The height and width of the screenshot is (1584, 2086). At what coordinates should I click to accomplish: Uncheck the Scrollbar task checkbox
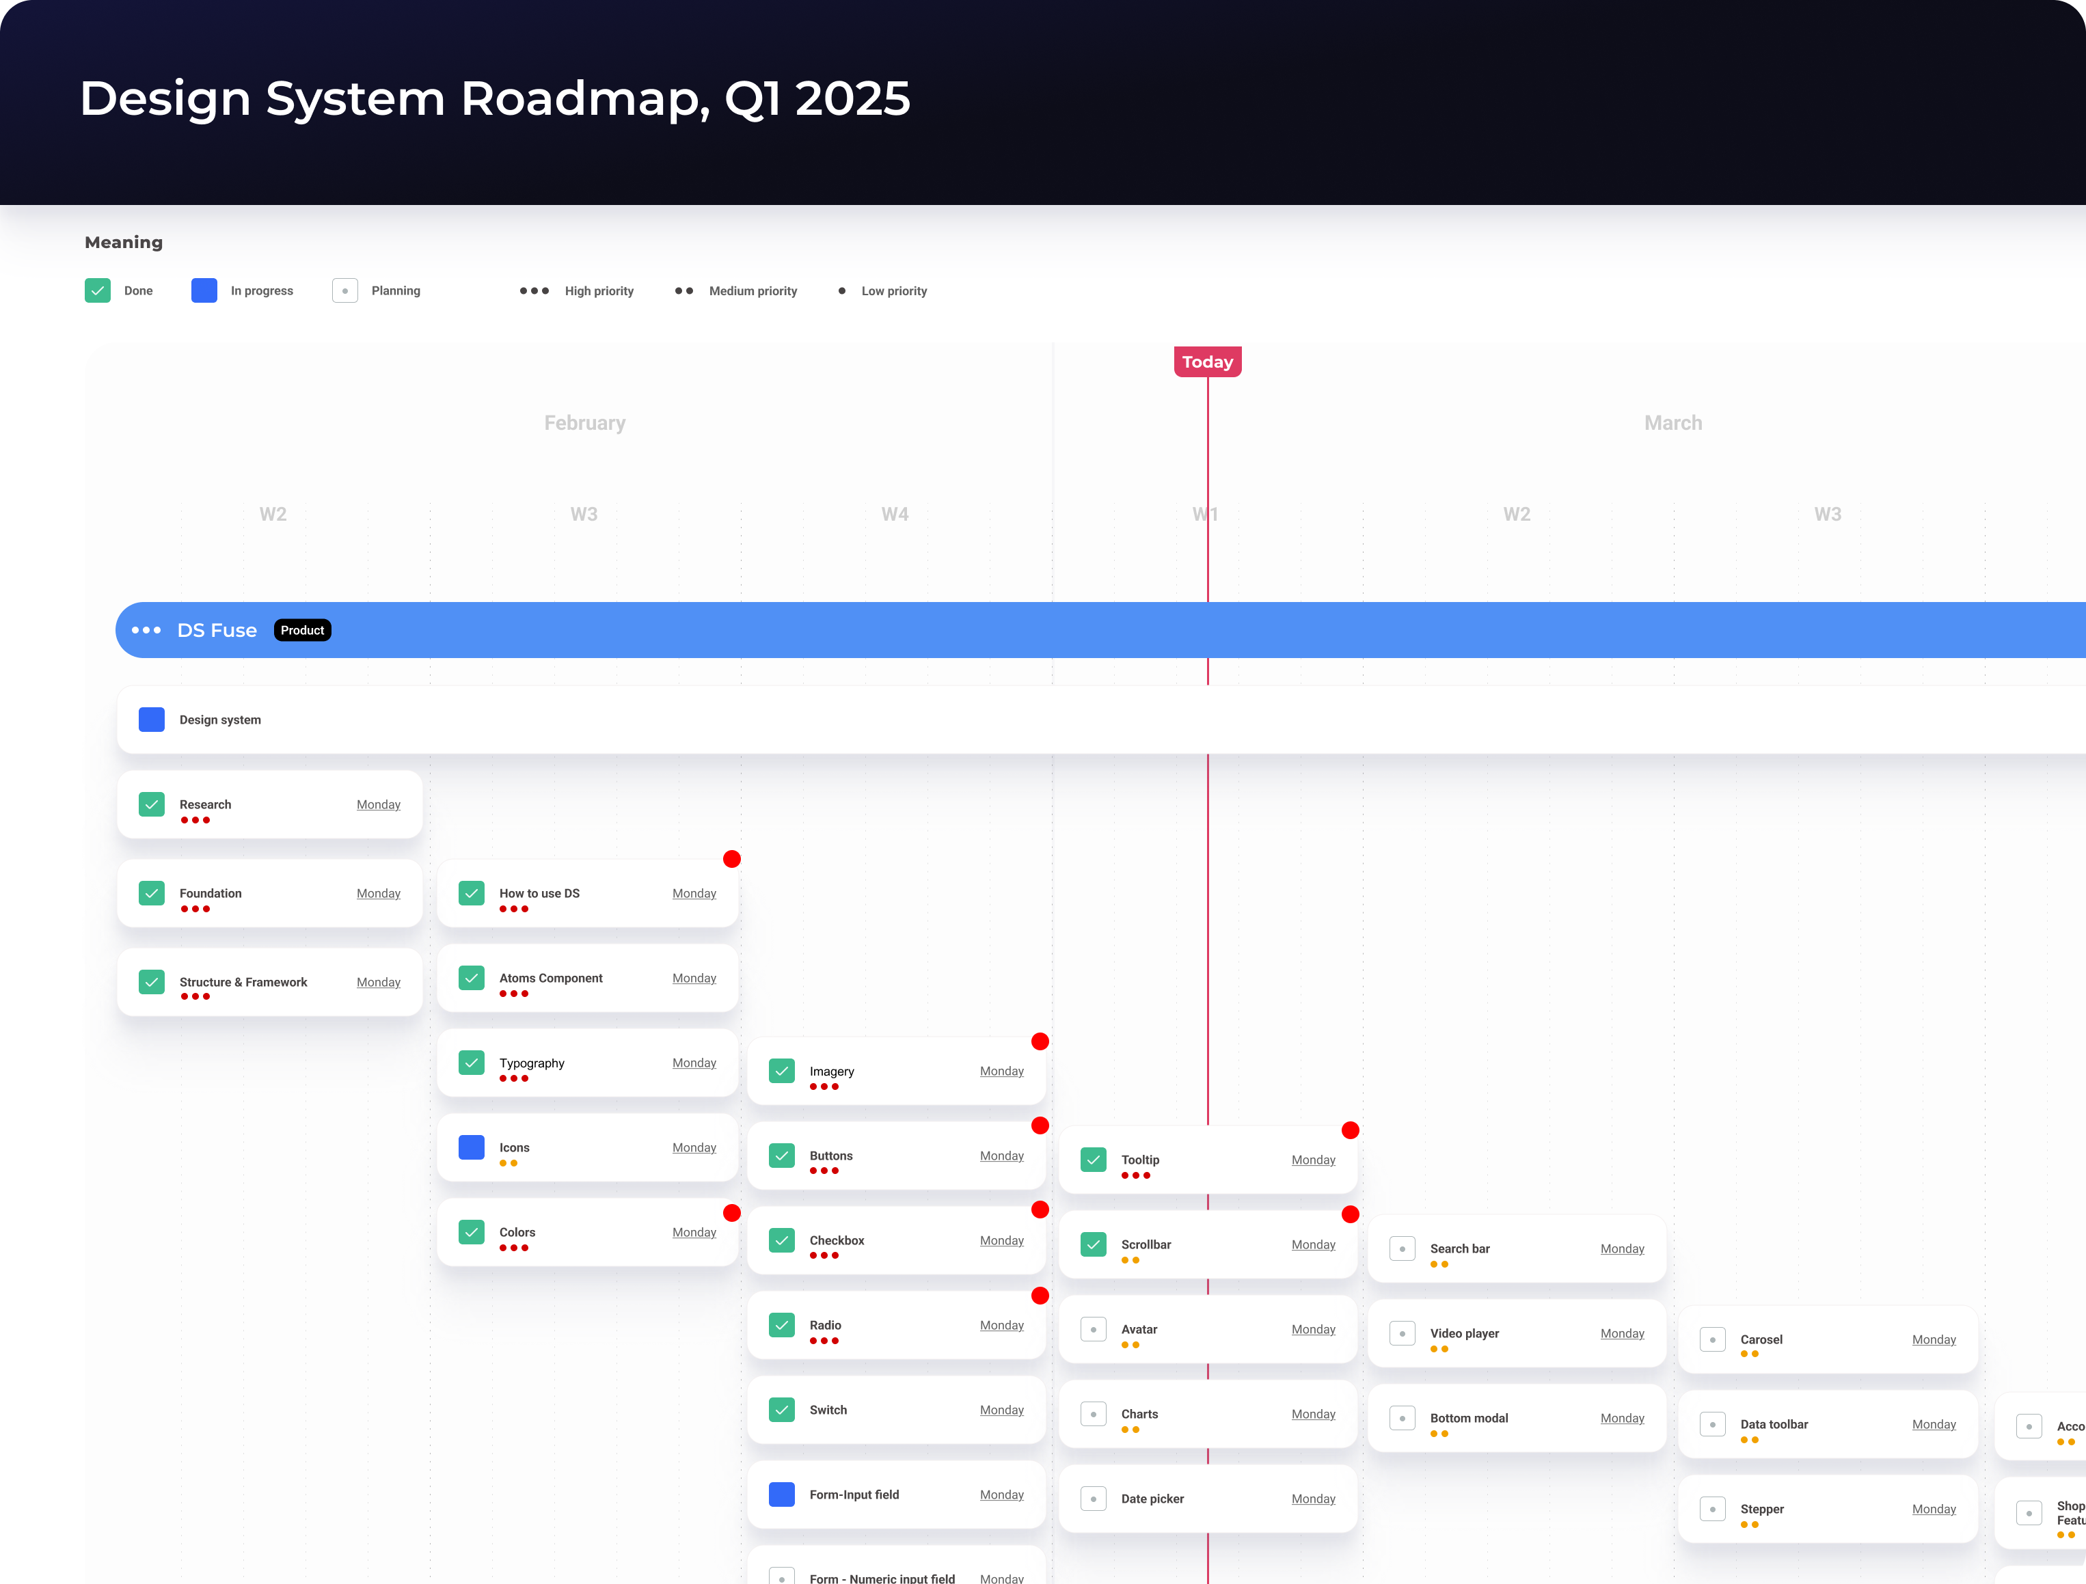[1093, 1244]
